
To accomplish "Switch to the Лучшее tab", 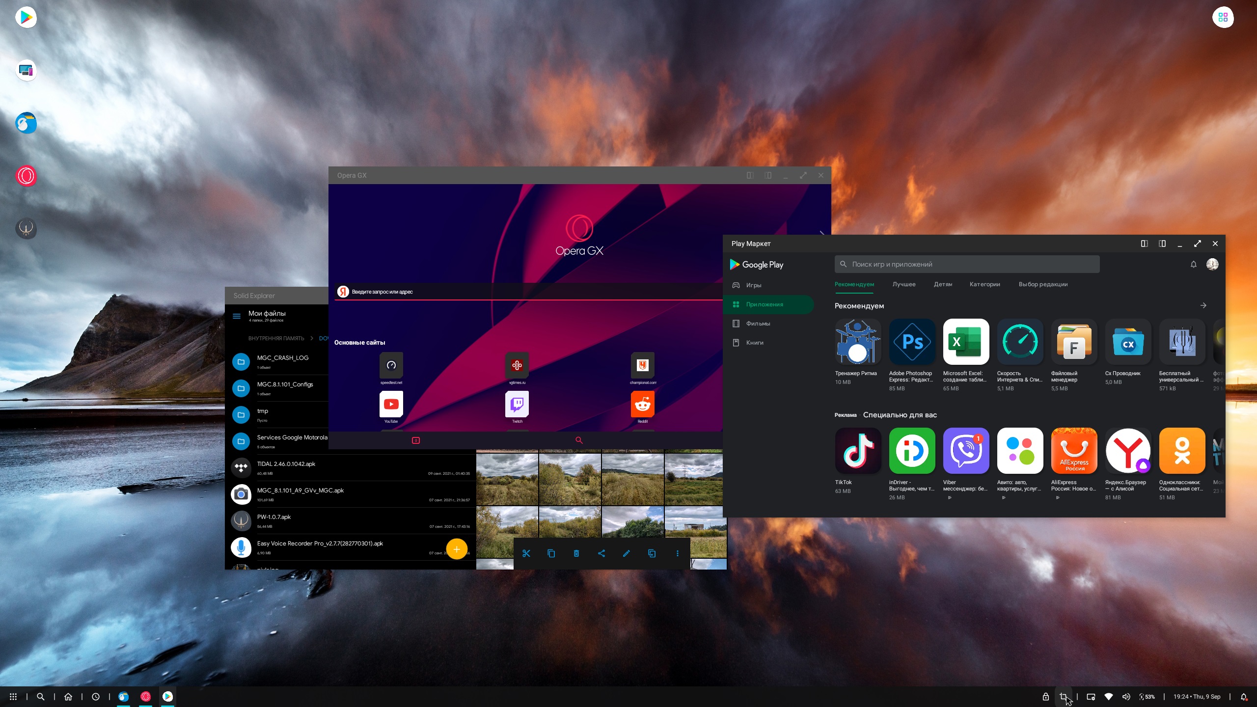I will 903,284.
